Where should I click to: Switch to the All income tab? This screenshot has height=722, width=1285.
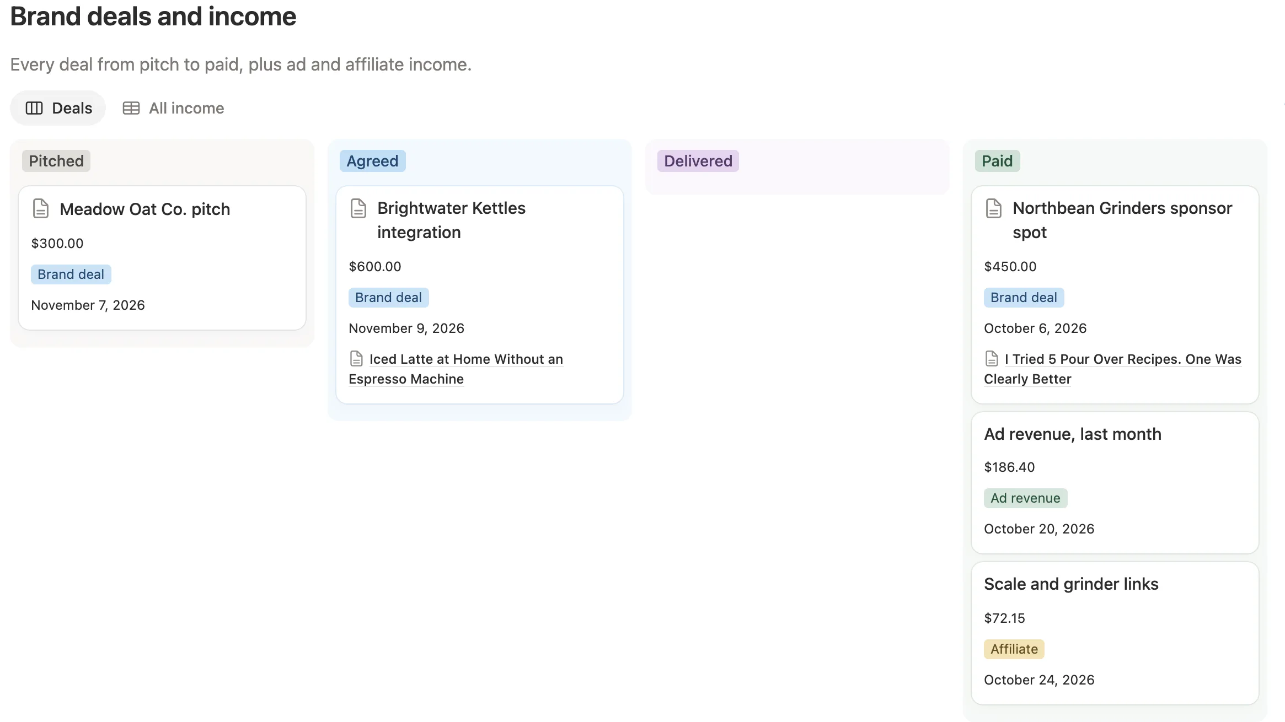coord(173,108)
